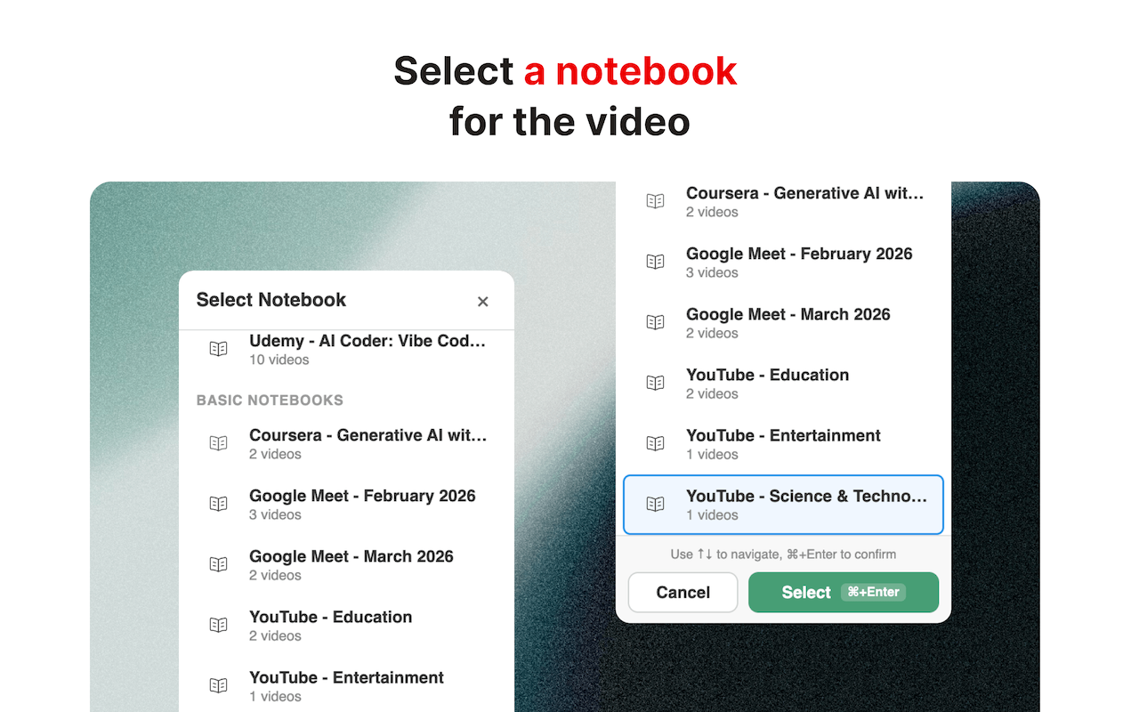Click the ⌘+Enter shortcut badge

point(873,592)
